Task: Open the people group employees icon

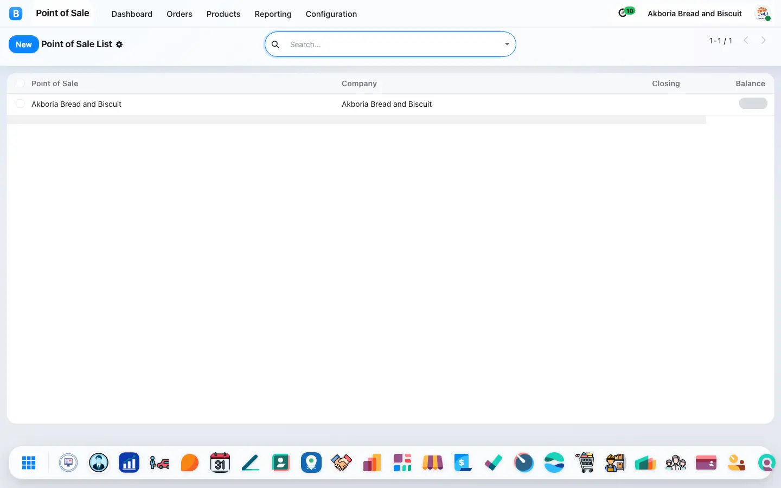Action: point(676,463)
